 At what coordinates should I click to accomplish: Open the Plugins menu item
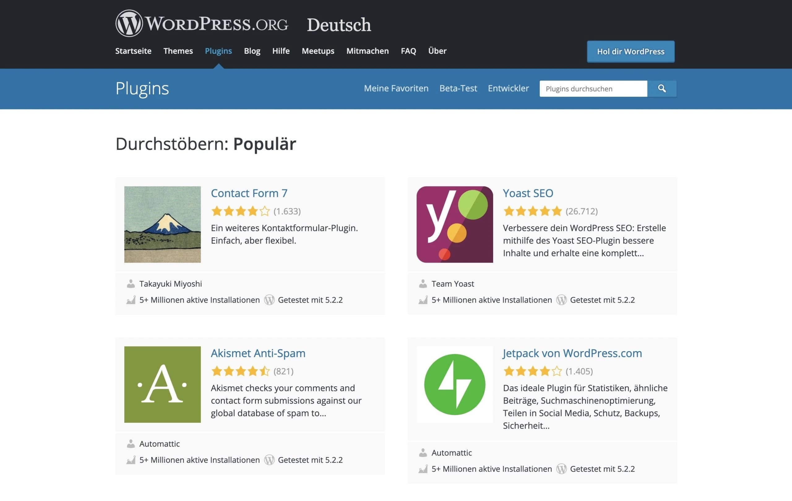[x=218, y=51]
